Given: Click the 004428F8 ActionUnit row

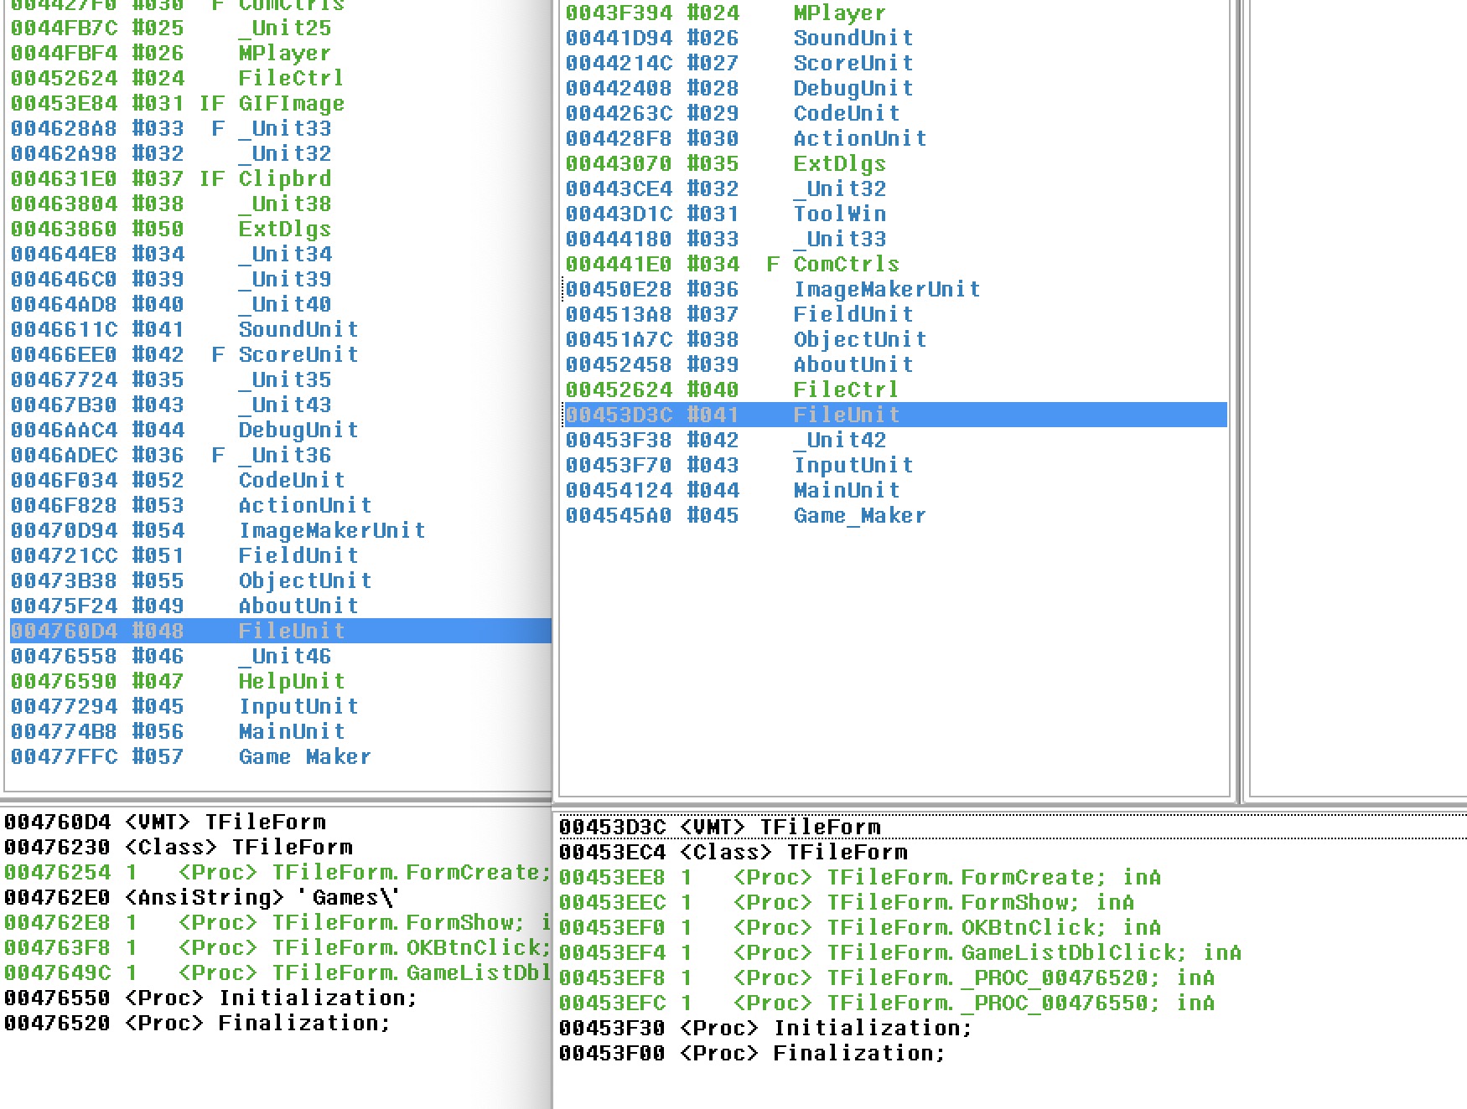Looking at the screenshot, I should coord(895,138).
